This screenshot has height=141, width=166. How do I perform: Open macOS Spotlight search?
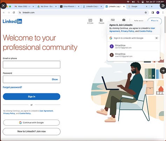point(138,2)
